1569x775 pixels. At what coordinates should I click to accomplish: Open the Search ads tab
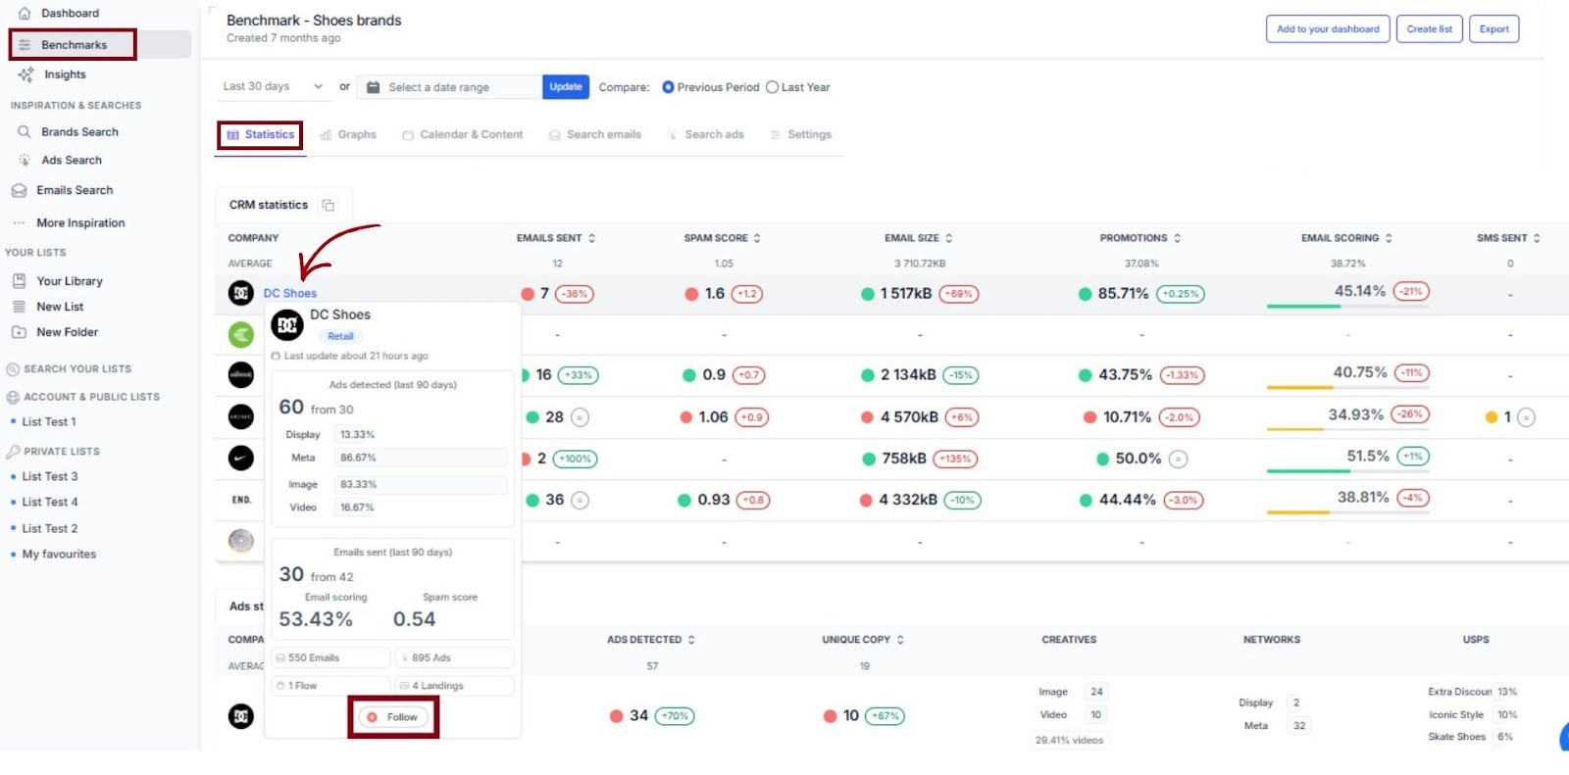coord(705,135)
